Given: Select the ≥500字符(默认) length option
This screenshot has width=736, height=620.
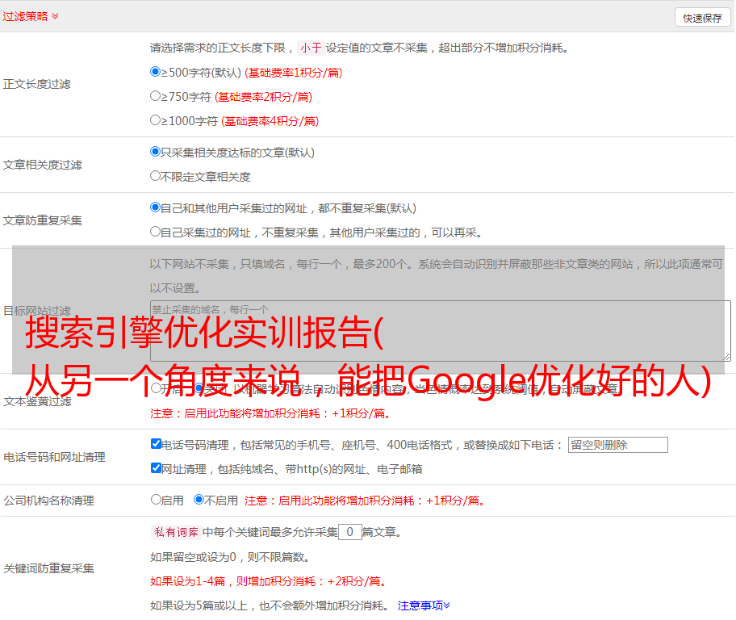Looking at the screenshot, I should (x=156, y=72).
